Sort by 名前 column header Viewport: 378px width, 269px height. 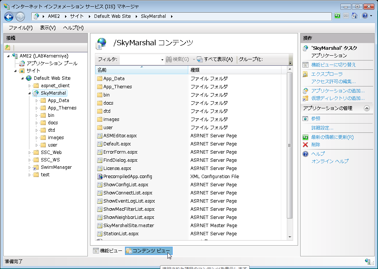(x=141, y=70)
